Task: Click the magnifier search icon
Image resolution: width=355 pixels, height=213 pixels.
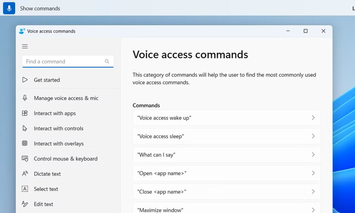Action: click(x=107, y=61)
